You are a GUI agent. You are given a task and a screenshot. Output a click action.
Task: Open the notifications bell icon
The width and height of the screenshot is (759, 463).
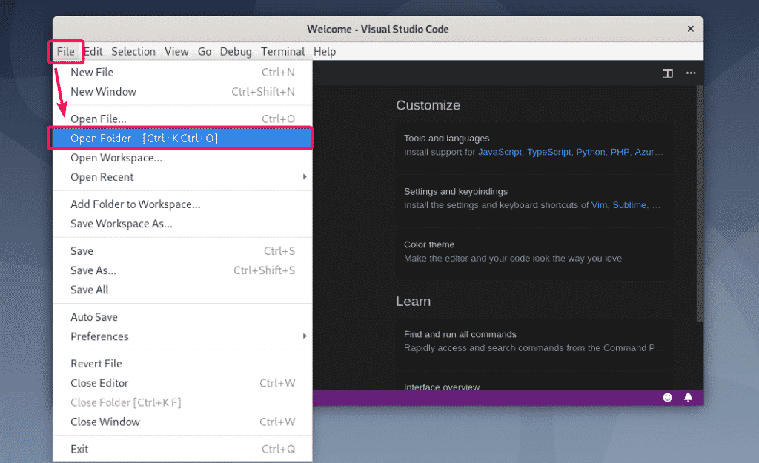point(688,398)
